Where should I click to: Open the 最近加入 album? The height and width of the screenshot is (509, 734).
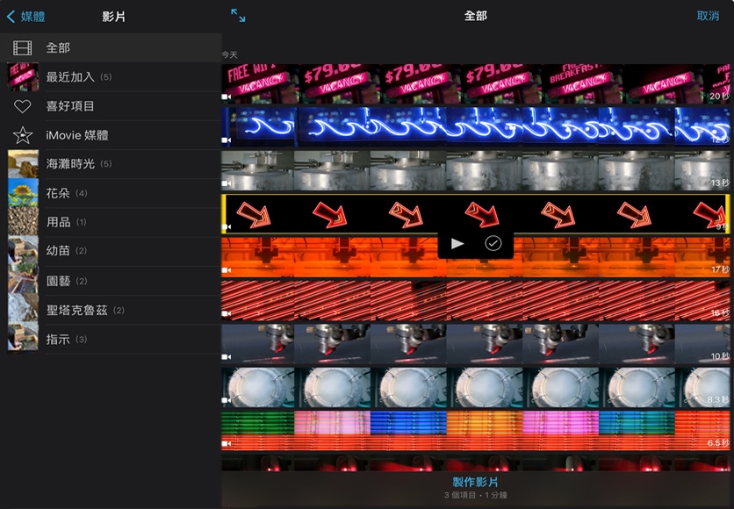click(70, 77)
